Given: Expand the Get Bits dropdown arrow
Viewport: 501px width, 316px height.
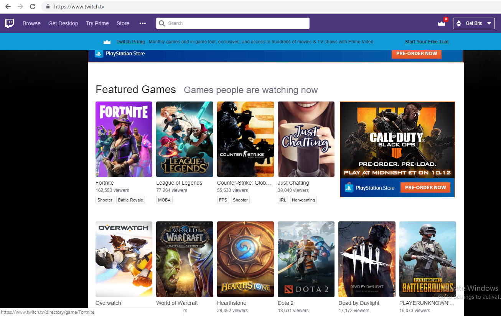Looking at the screenshot, I should [x=489, y=23].
